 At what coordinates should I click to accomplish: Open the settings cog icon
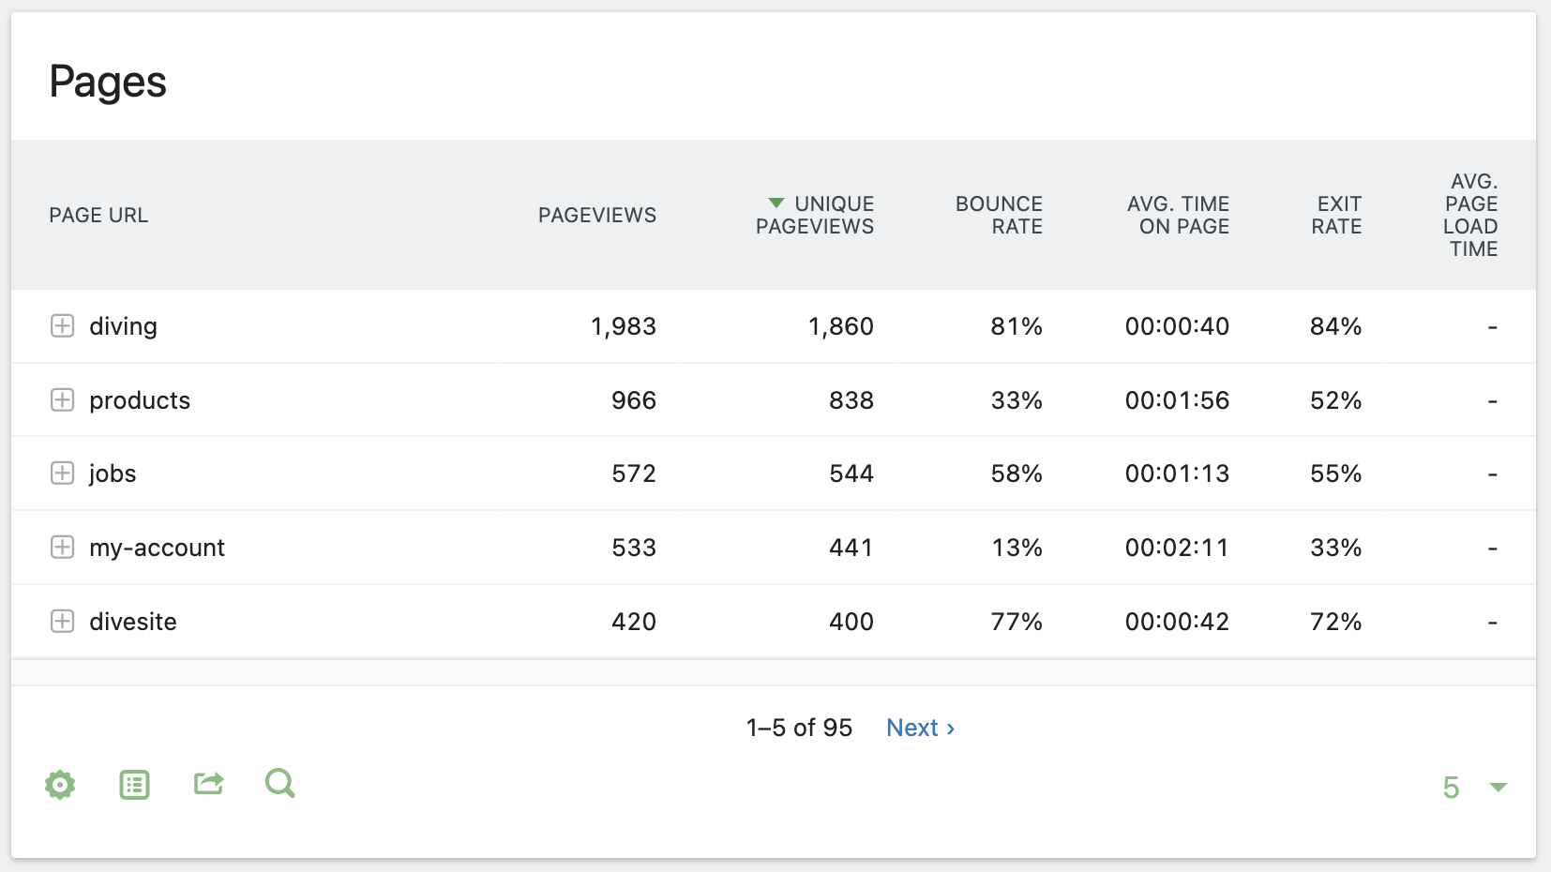pyautogui.click(x=60, y=785)
